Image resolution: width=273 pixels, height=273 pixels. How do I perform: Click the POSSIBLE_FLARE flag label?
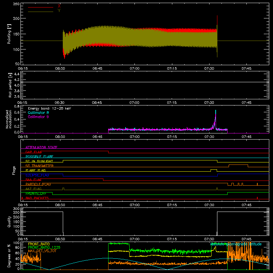[39, 157]
